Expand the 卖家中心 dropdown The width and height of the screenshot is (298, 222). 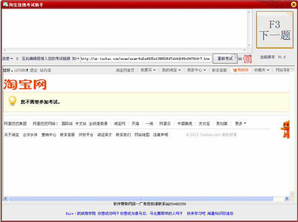196,70
